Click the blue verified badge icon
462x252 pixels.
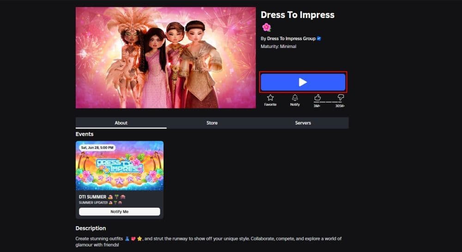tap(319, 39)
